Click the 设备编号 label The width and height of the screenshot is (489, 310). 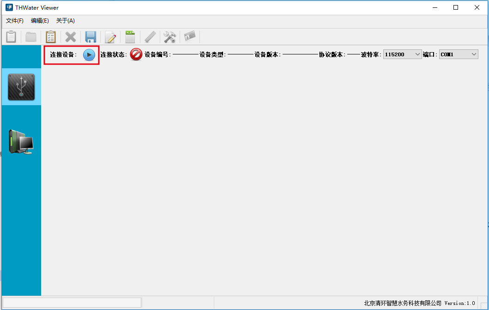pos(157,54)
